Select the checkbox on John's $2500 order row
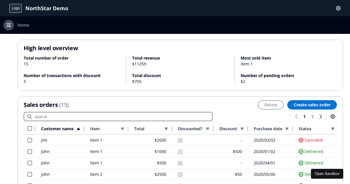 pyautogui.click(x=30, y=174)
